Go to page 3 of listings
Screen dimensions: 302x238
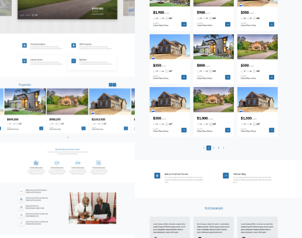214,148
